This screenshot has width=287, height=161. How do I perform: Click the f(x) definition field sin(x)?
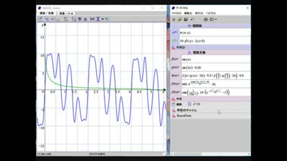[x=216, y=59]
